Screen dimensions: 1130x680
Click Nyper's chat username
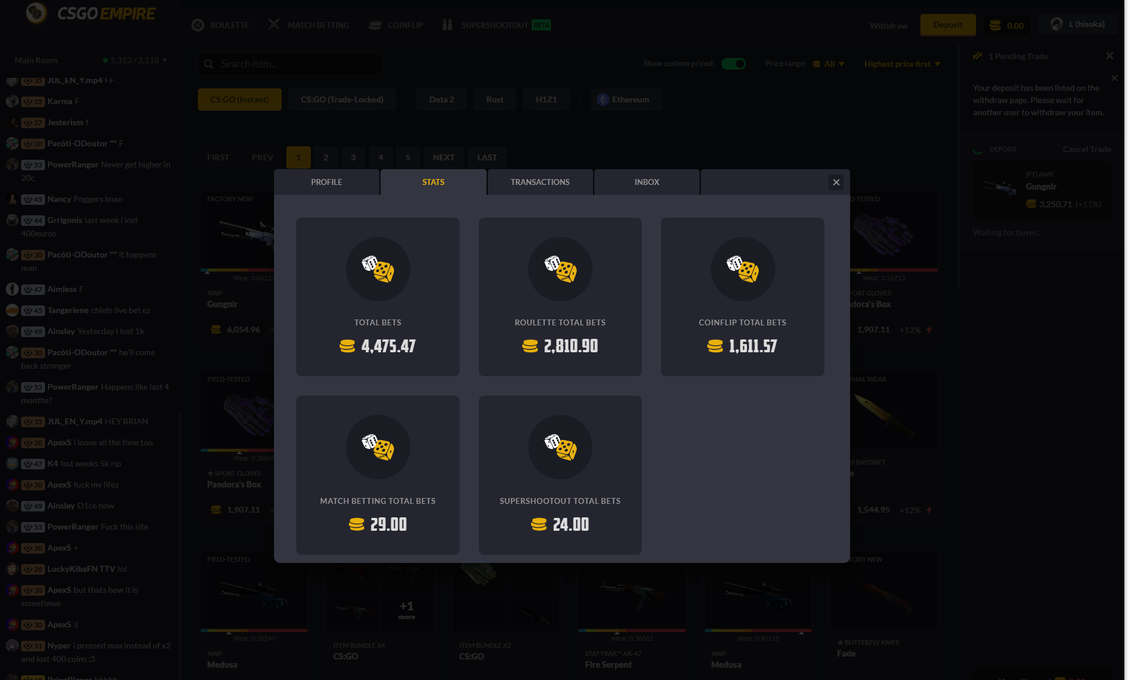[x=59, y=645]
